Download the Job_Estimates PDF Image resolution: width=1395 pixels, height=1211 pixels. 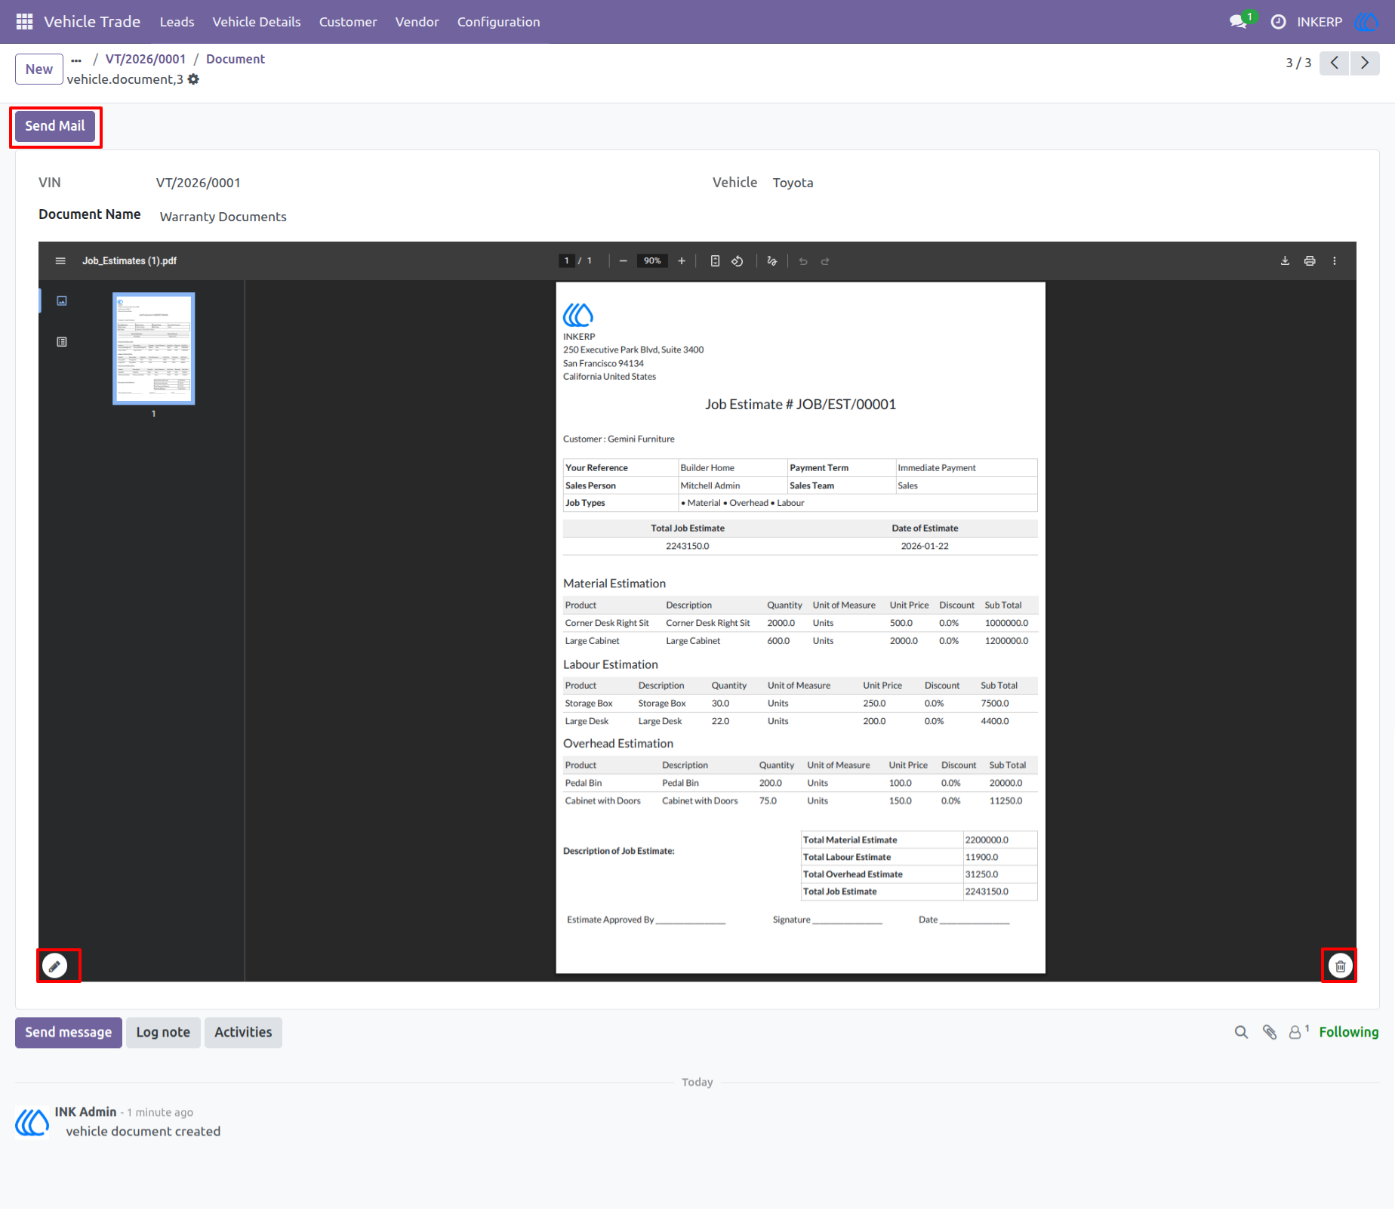(x=1285, y=261)
